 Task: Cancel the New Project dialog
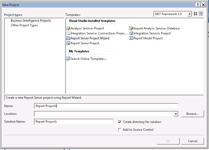click(x=192, y=141)
